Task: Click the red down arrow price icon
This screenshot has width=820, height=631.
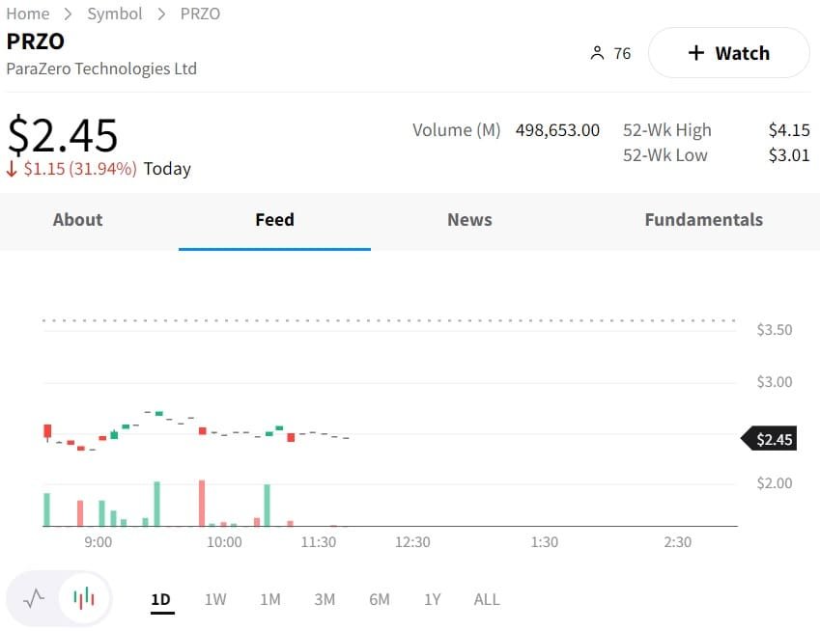Action: point(12,170)
